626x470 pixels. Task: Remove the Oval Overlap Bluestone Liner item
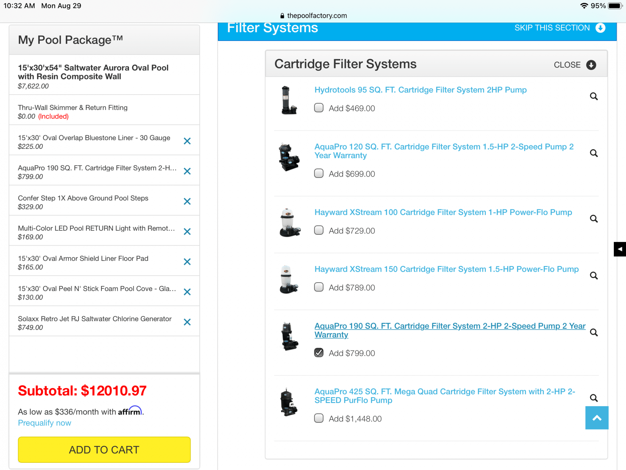[187, 141]
